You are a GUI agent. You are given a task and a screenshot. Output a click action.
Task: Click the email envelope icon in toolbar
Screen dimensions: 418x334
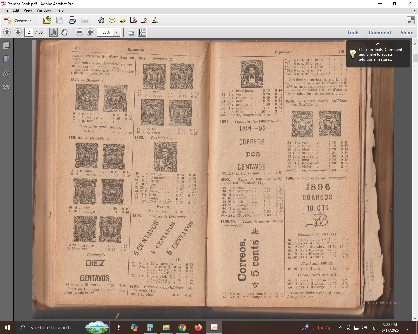85,20
